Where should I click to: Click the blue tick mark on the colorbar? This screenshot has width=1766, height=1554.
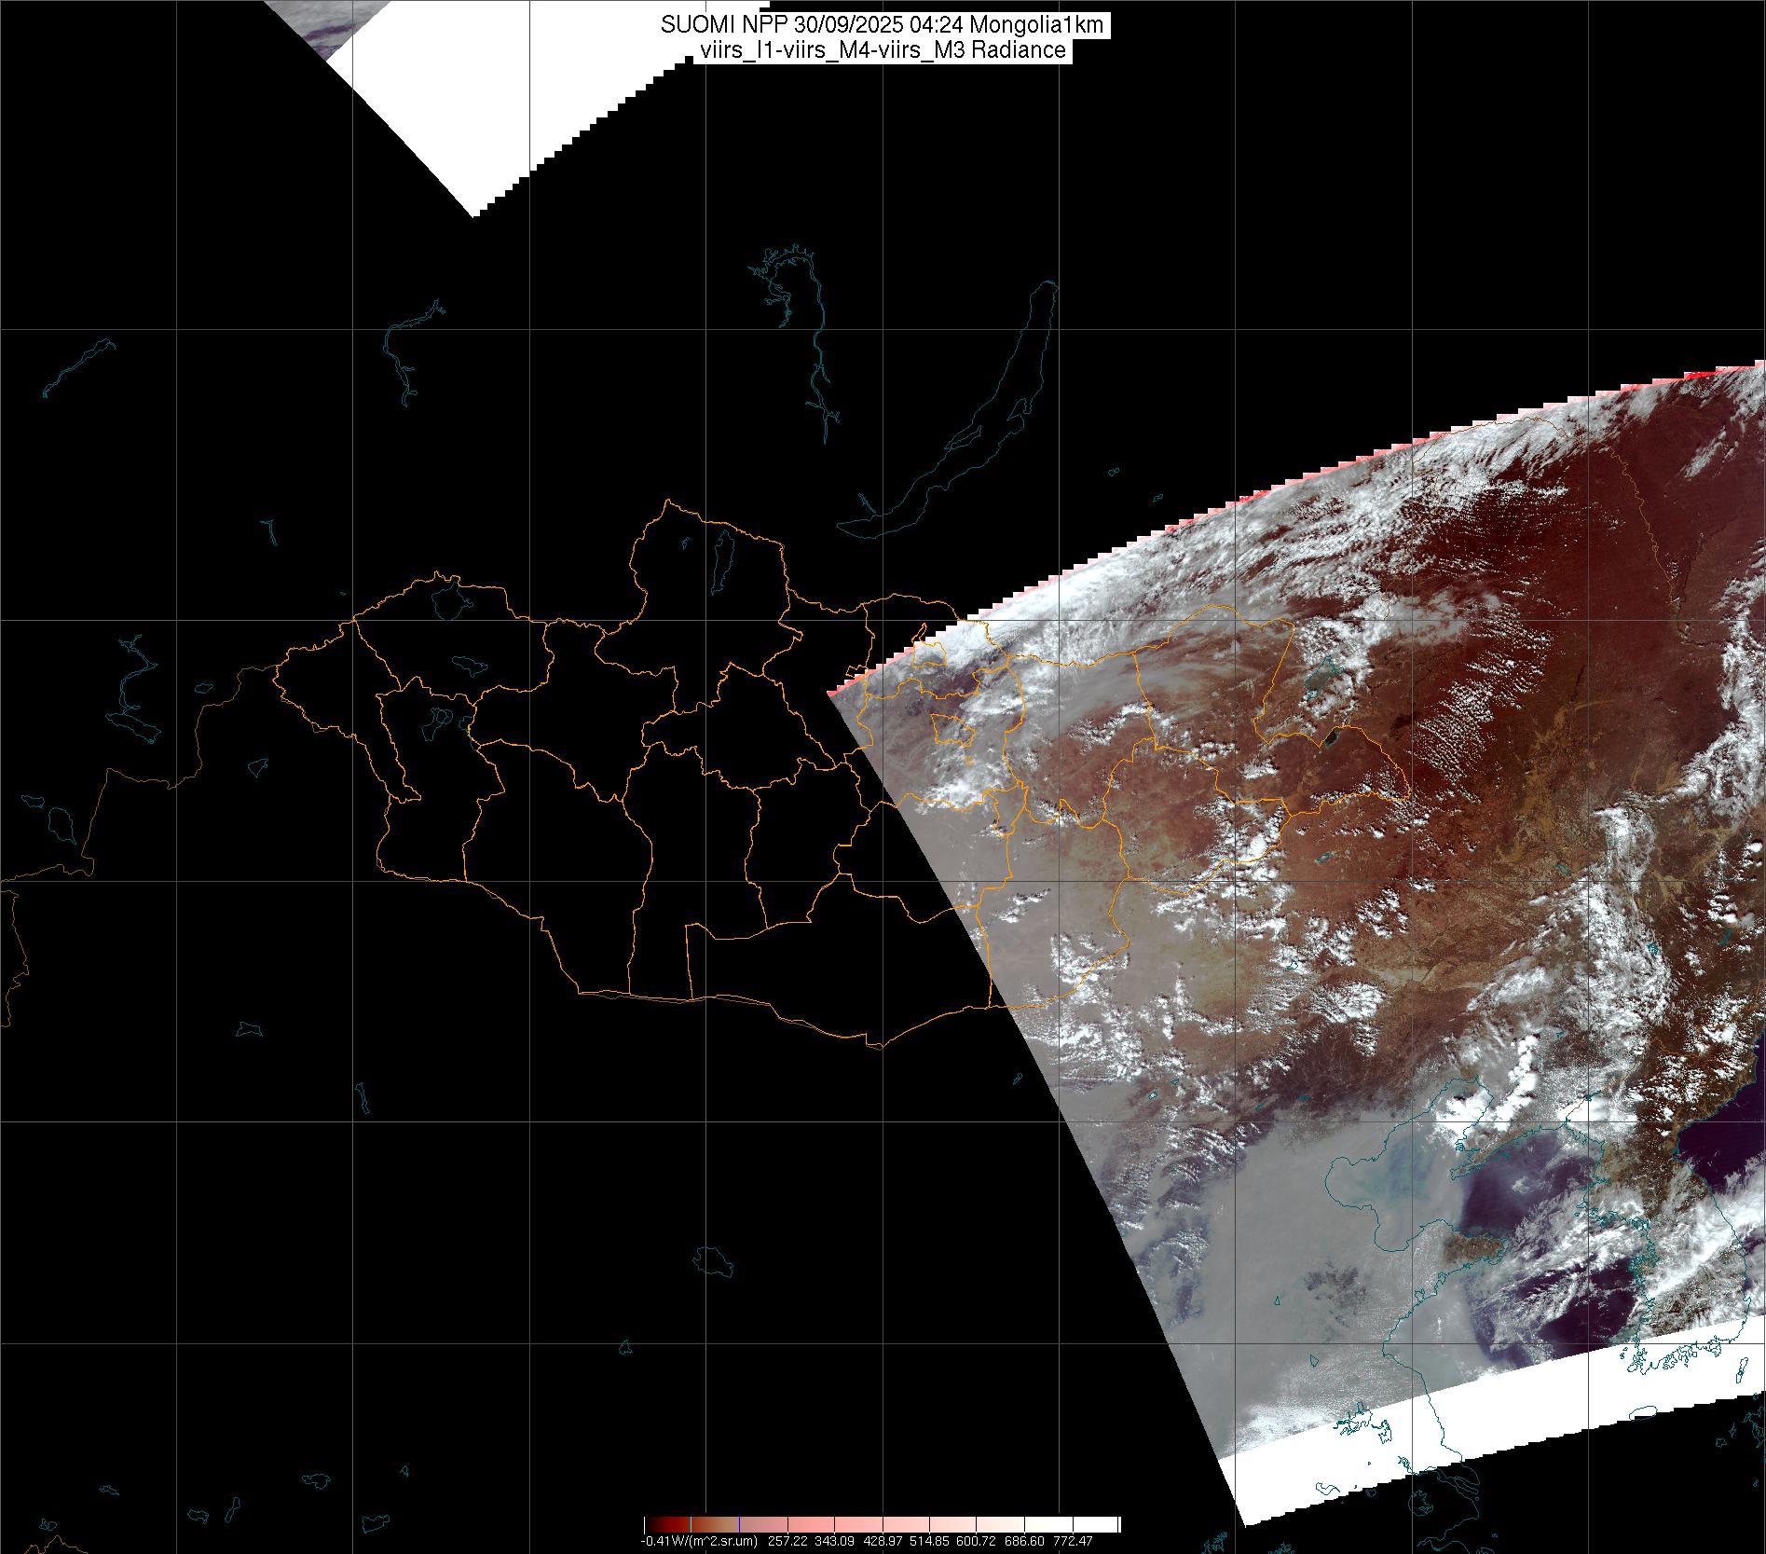pos(739,1523)
